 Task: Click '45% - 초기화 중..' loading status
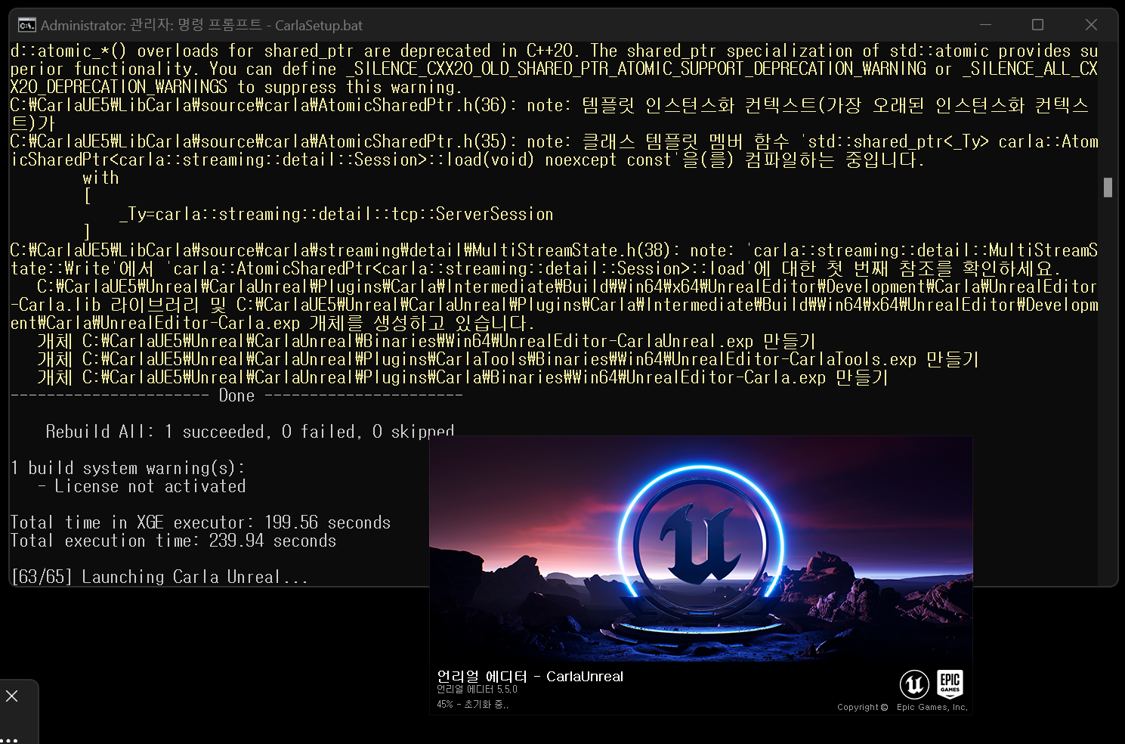(x=472, y=704)
